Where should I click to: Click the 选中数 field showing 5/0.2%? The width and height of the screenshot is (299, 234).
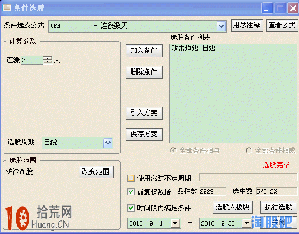[277, 191]
